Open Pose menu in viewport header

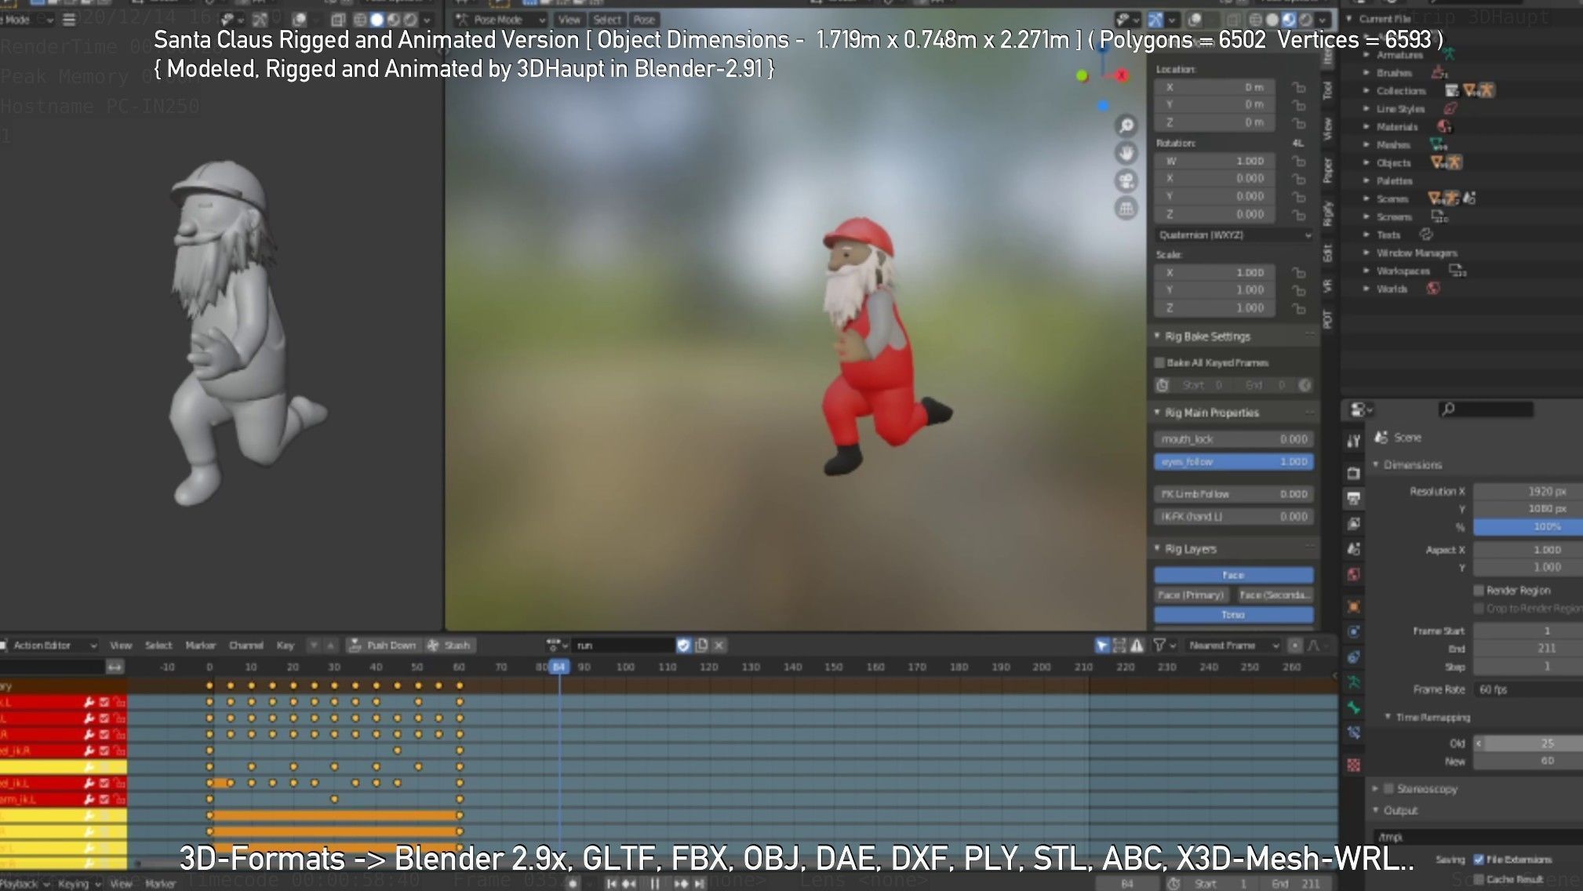644,20
